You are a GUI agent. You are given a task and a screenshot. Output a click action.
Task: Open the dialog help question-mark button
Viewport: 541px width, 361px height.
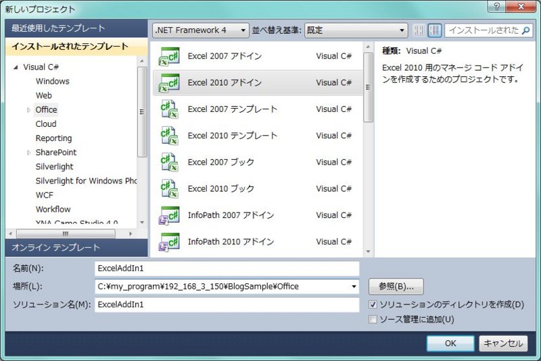click(496, 6)
